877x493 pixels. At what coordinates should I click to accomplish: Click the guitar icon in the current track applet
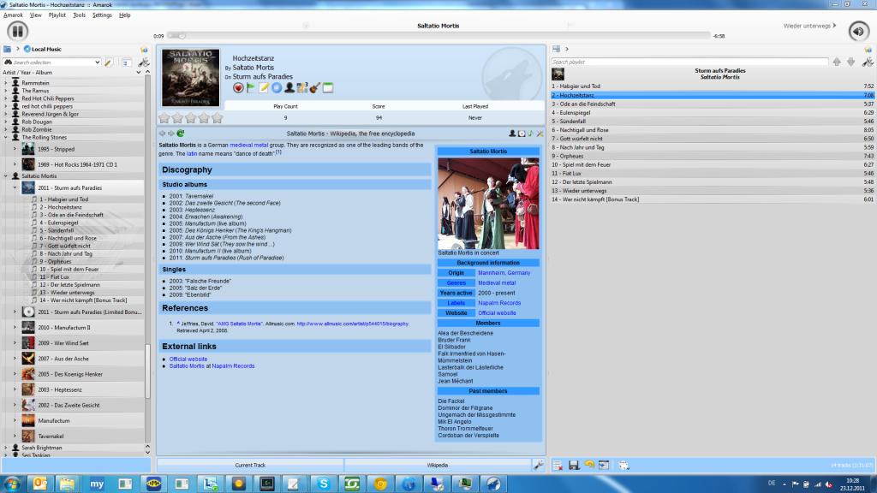[315, 88]
